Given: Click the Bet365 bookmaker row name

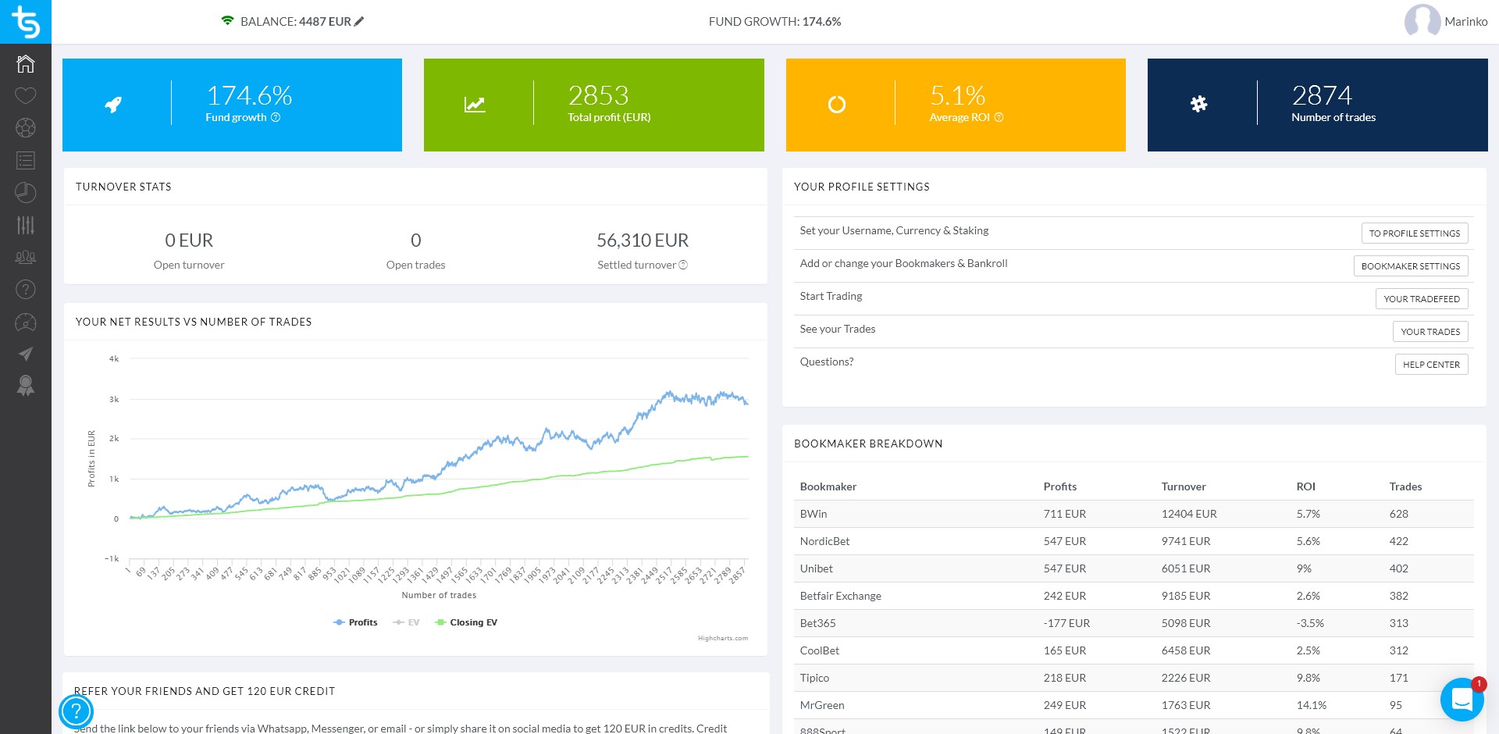Looking at the screenshot, I should pyautogui.click(x=817, y=623).
